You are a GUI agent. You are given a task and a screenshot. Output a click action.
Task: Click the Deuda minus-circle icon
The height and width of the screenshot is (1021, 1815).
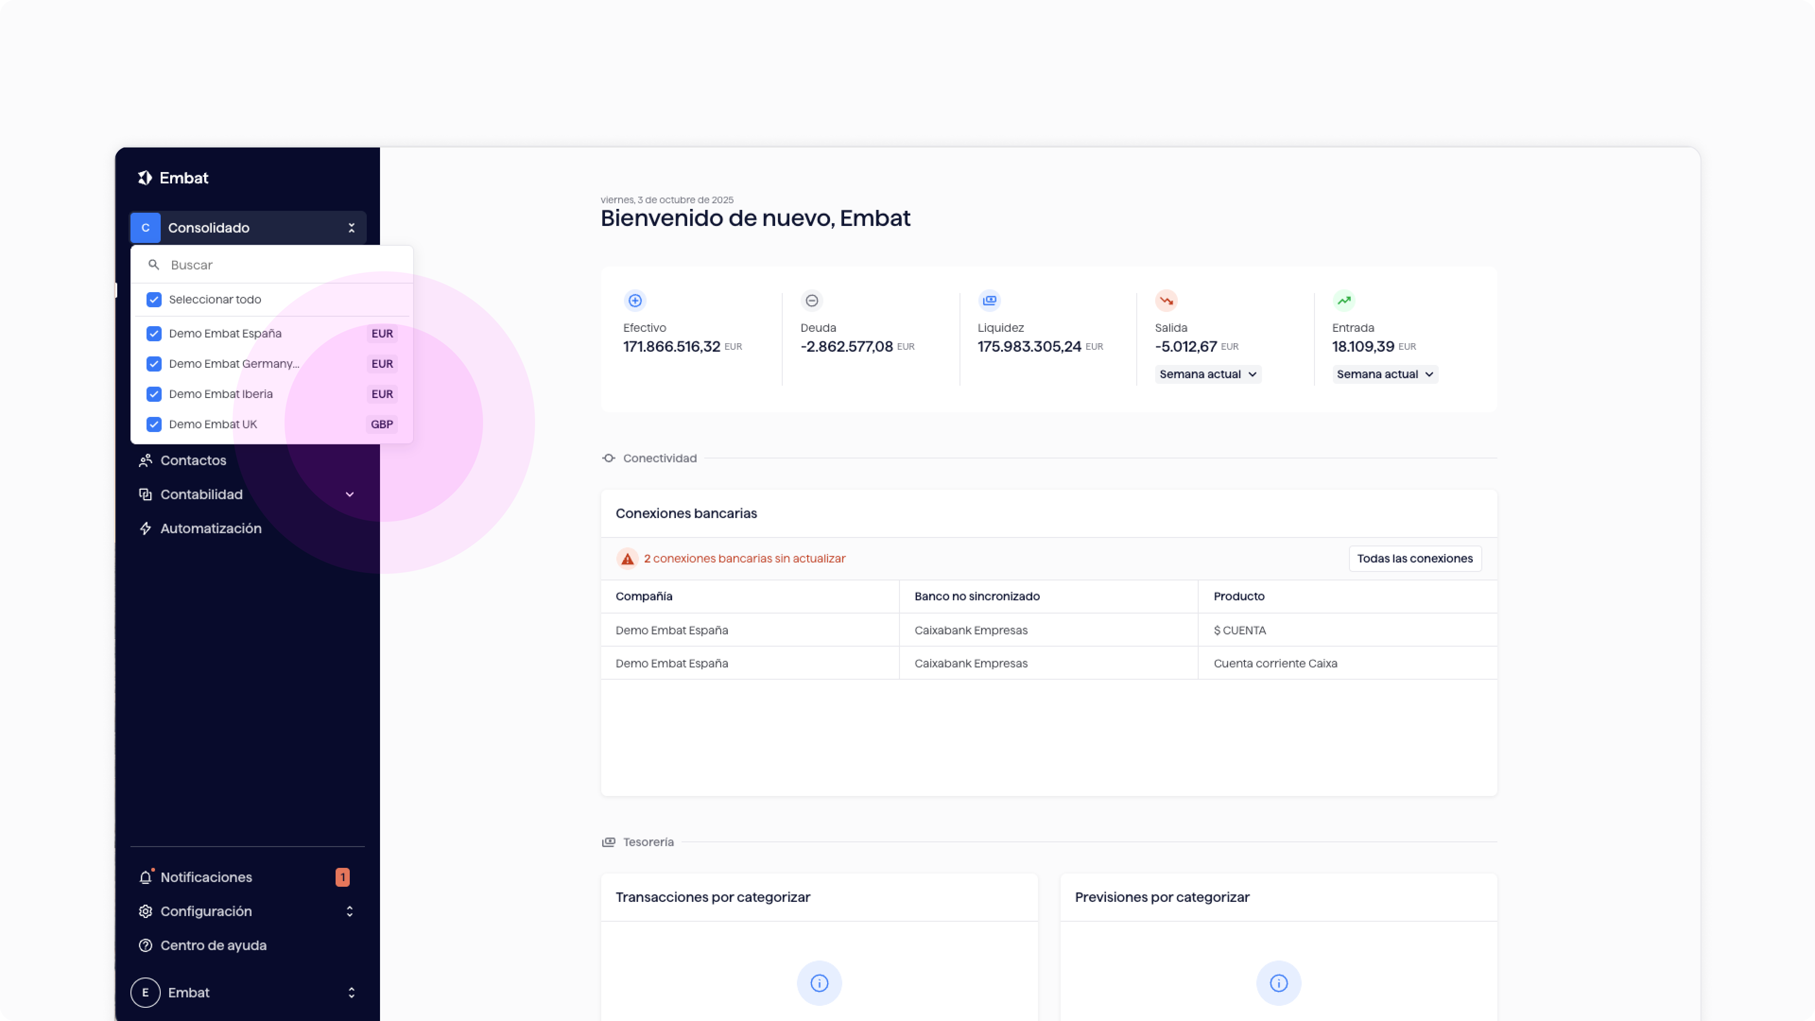click(812, 301)
